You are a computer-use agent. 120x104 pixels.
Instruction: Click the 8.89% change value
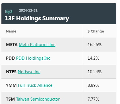[93, 85]
